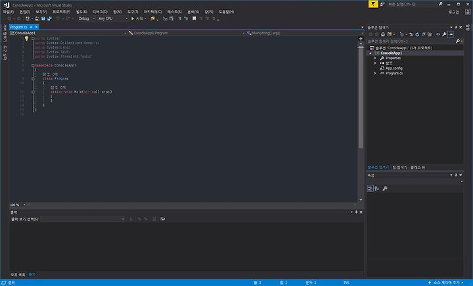Collapse the class Program code block

[x=33, y=78]
